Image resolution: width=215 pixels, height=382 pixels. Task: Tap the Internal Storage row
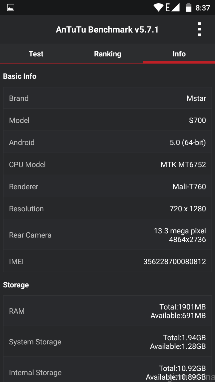pyautogui.click(x=107, y=372)
